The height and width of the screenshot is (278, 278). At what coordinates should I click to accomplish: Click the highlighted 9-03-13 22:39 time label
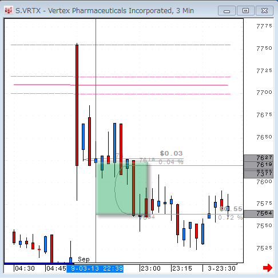click(95, 269)
